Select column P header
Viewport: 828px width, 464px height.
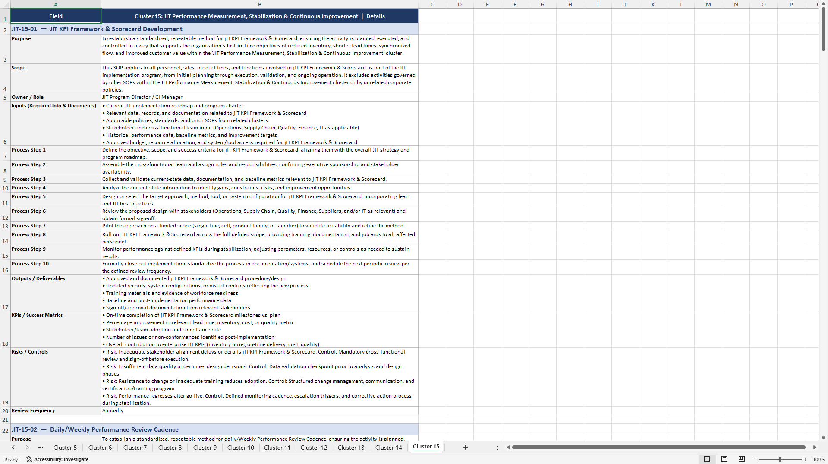click(791, 4)
